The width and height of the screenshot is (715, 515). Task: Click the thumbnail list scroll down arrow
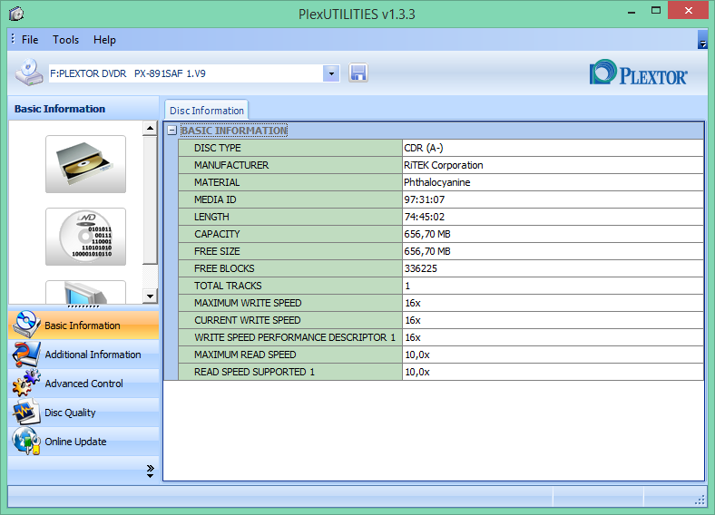pyautogui.click(x=150, y=296)
